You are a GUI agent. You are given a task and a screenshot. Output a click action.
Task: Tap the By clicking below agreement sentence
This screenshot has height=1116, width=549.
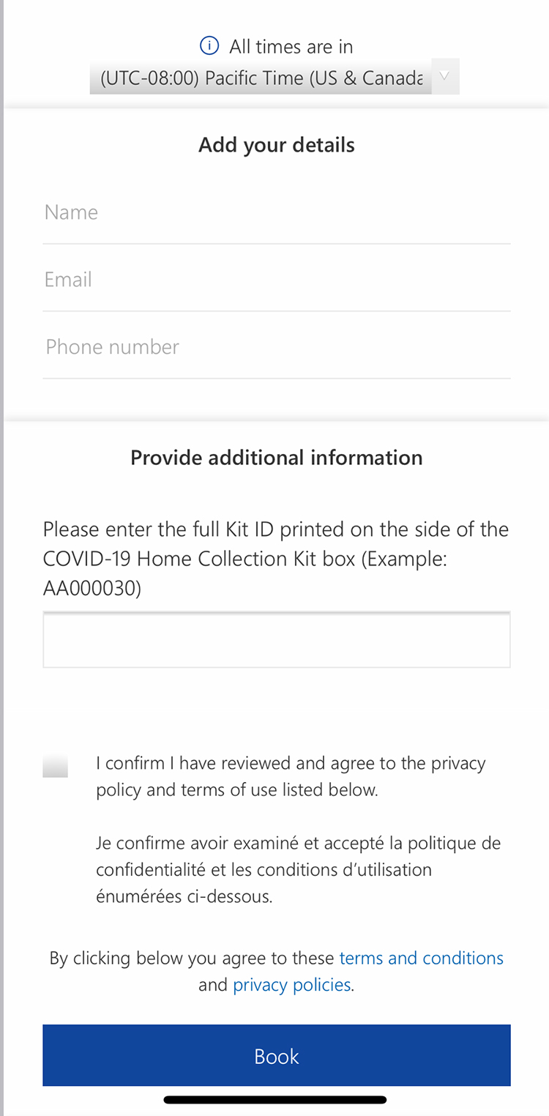[277, 971]
